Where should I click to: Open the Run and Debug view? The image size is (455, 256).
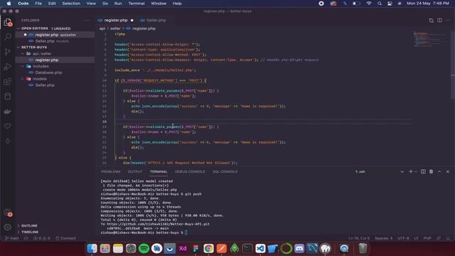tap(8, 67)
